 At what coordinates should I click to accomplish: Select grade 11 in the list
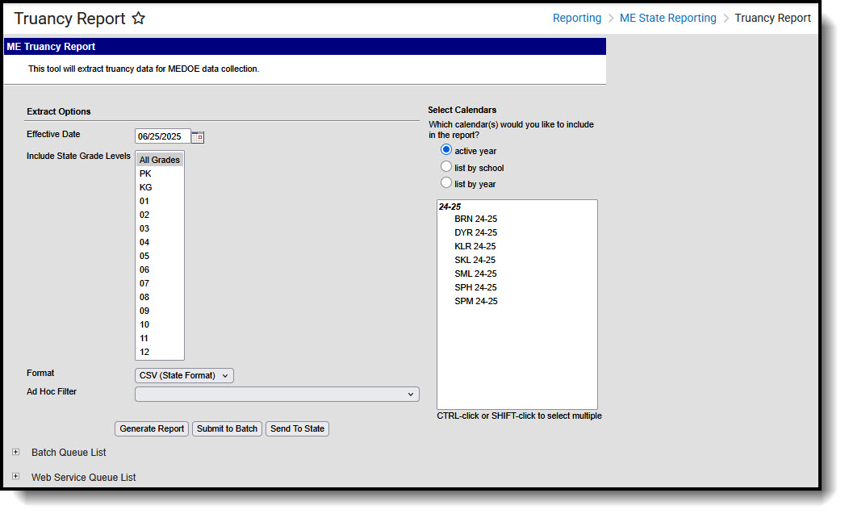pos(160,338)
